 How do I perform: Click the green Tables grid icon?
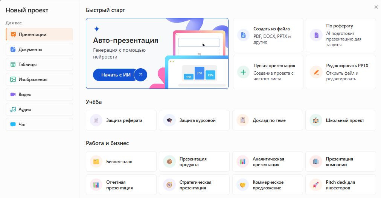13,64
